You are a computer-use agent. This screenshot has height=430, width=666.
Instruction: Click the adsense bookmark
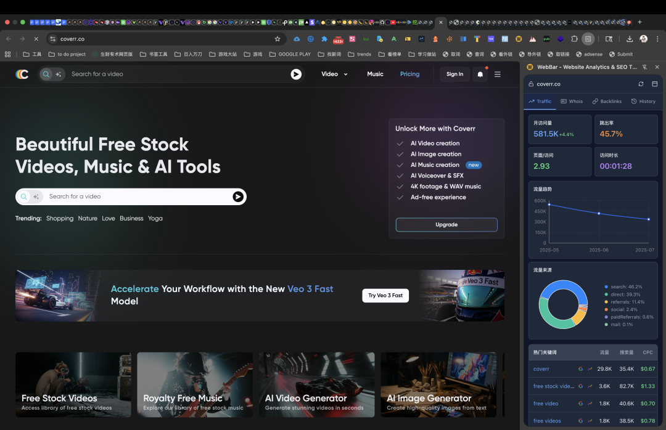[x=589, y=54]
